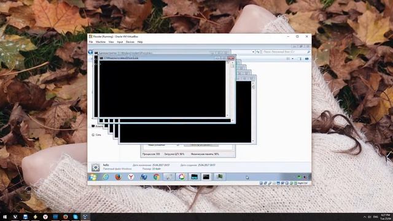Show hidden host tray icons chevron
This screenshot has width=393, height=221.
click(365, 217)
